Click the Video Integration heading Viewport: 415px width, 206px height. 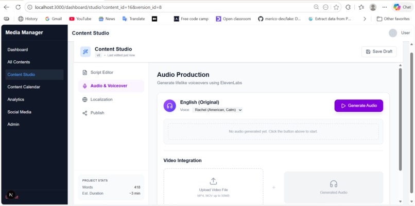coord(182,161)
